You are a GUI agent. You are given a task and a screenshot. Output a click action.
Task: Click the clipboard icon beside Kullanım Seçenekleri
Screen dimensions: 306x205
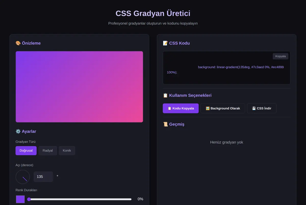165,95
